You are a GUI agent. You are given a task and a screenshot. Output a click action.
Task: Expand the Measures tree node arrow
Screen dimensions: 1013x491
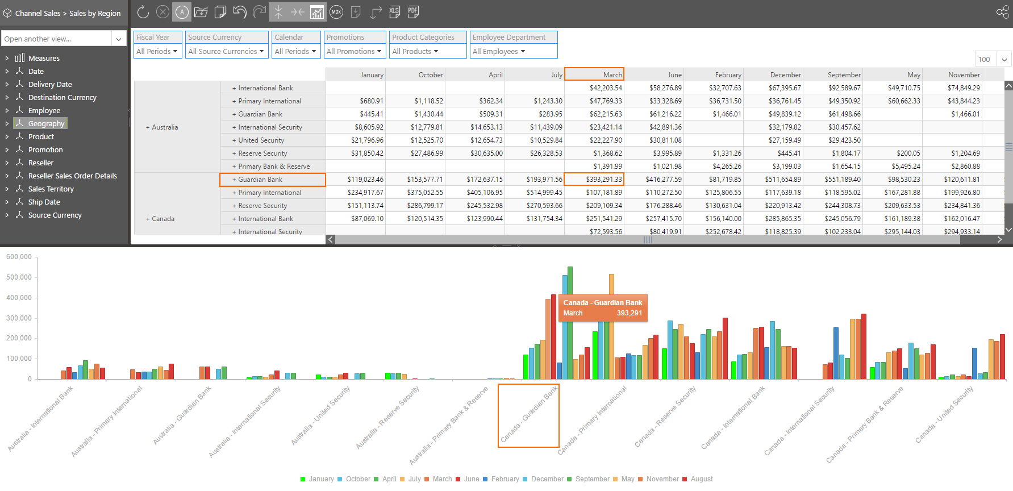[7, 58]
